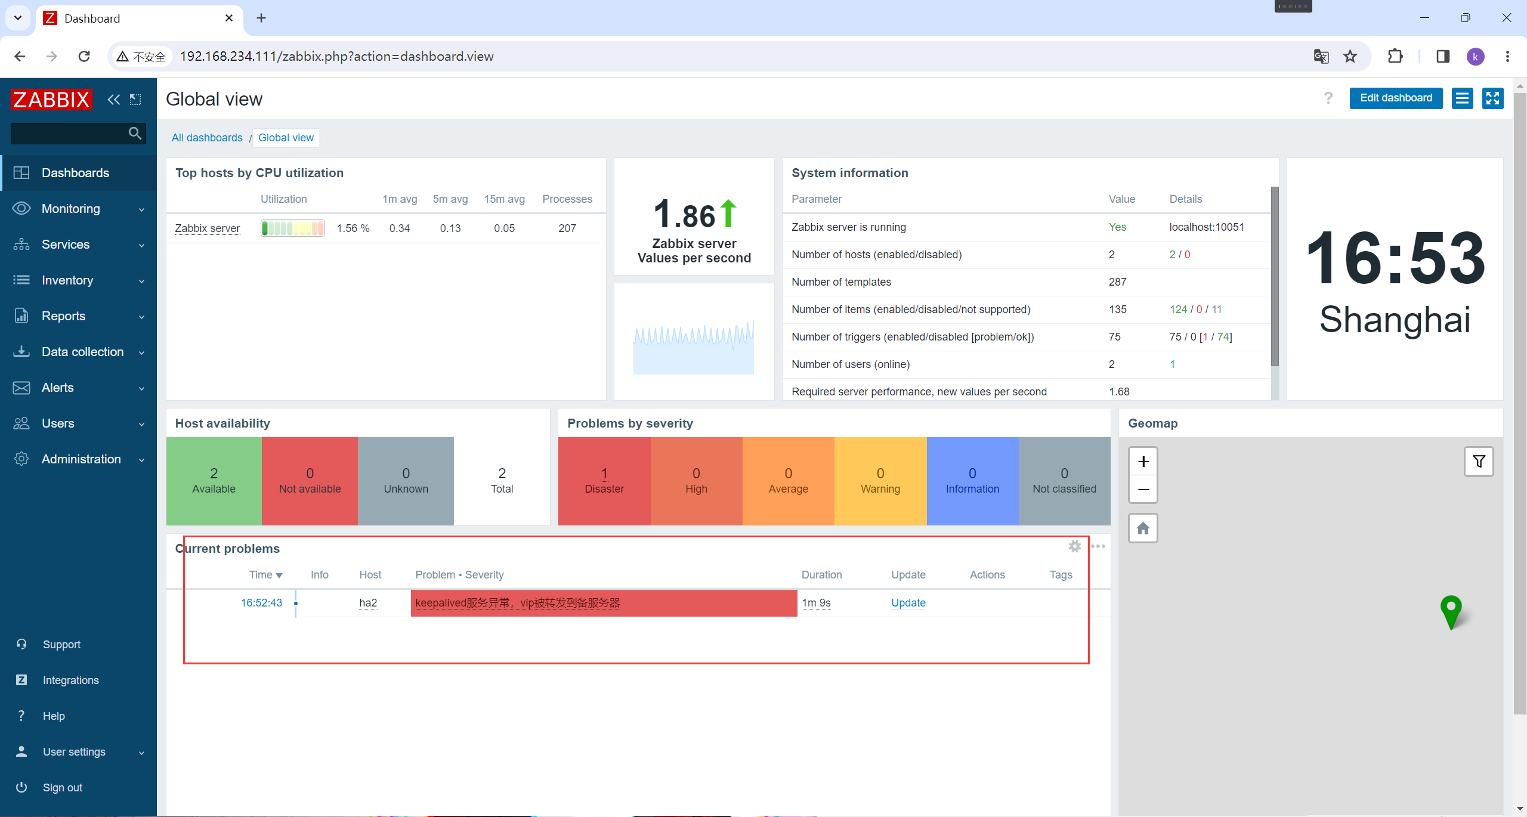The image size is (1527, 817).
Task: Click the CPU utilization bar gauge
Action: click(293, 228)
